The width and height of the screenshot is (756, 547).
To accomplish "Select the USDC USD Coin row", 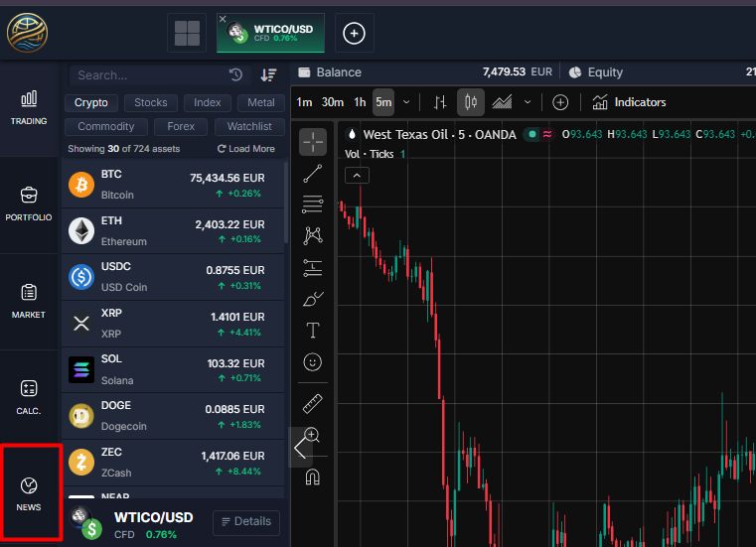I will tap(173, 277).
